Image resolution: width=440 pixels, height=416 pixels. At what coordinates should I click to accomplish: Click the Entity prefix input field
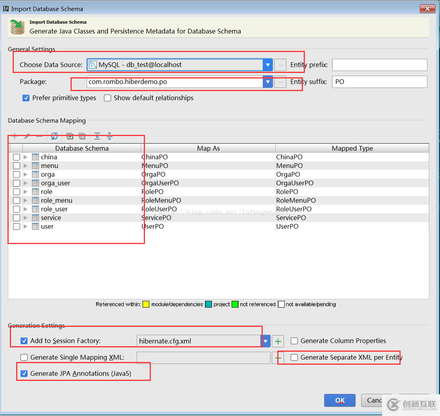point(379,65)
